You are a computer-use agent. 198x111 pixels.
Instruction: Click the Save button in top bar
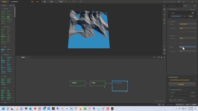click(x=61, y=2)
